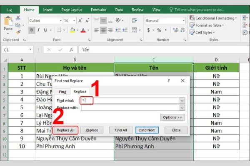Click the Insert Function fx icon

point(72,49)
